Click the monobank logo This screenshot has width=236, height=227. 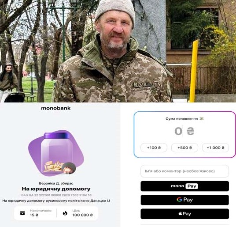pyautogui.click(x=56, y=108)
